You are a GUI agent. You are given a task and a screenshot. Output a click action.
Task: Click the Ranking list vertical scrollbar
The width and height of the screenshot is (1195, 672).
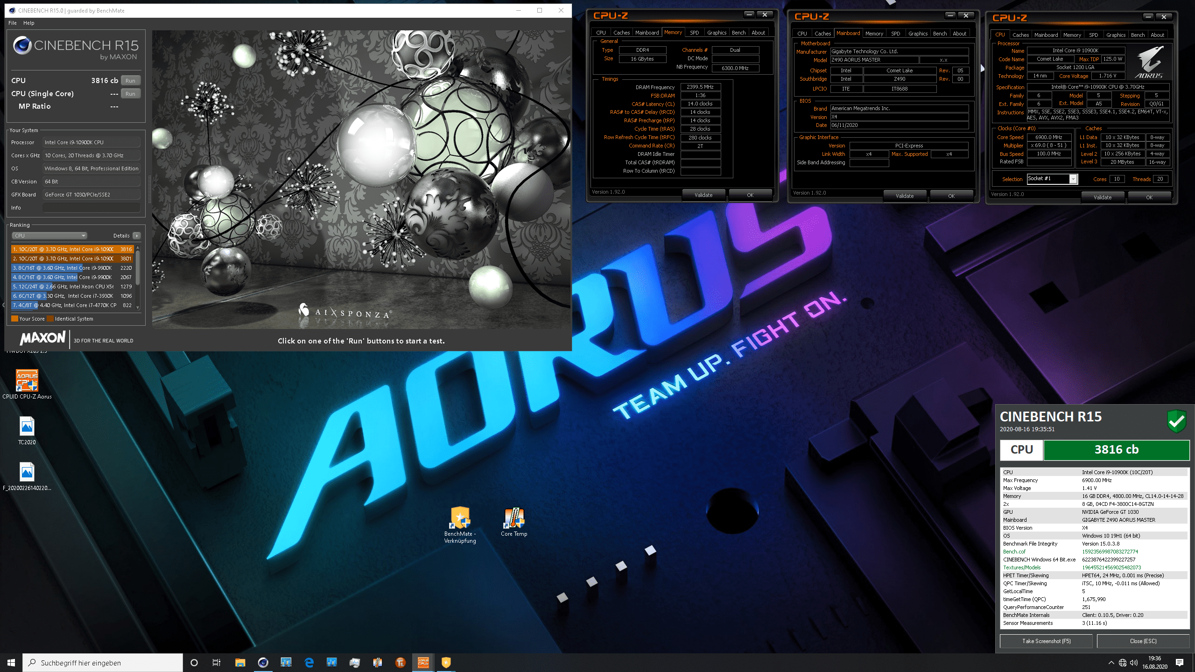tap(137, 277)
